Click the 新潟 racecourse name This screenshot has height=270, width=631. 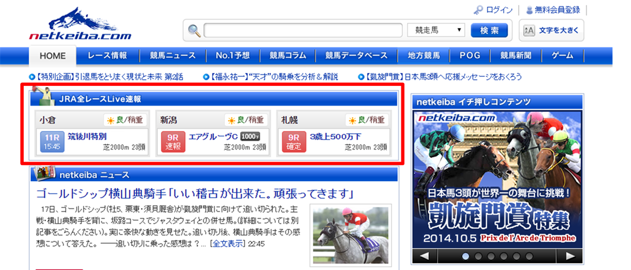pyautogui.click(x=168, y=120)
